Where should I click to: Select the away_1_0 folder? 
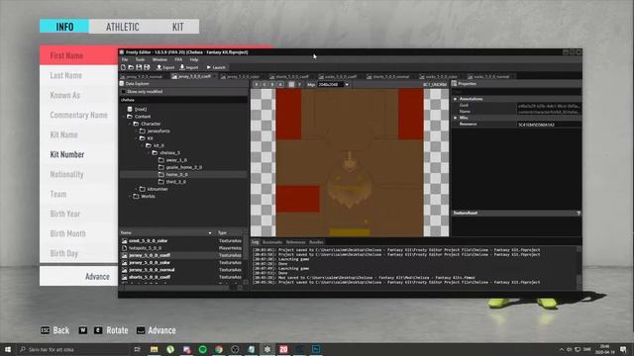tap(173, 160)
